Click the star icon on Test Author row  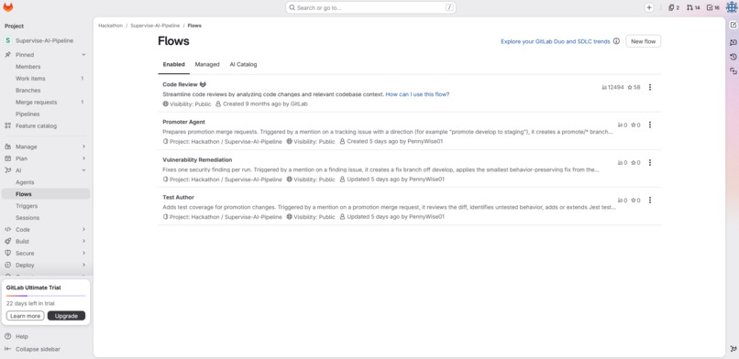634,201
